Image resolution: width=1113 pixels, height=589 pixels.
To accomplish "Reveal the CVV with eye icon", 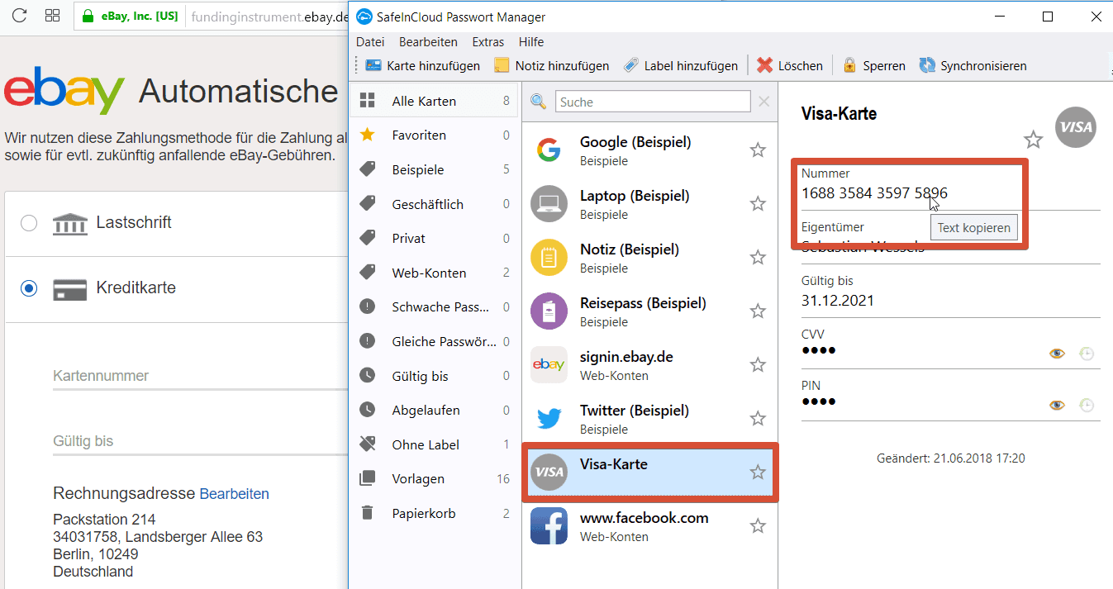I will coord(1057,354).
